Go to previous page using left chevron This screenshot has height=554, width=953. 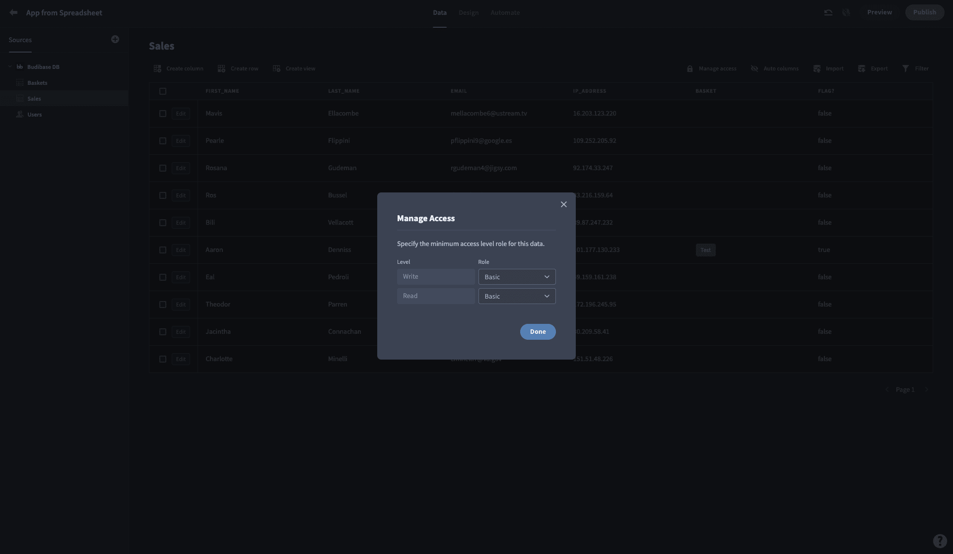click(x=887, y=389)
